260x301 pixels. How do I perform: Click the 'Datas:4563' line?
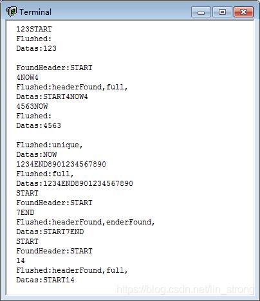point(39,125)
